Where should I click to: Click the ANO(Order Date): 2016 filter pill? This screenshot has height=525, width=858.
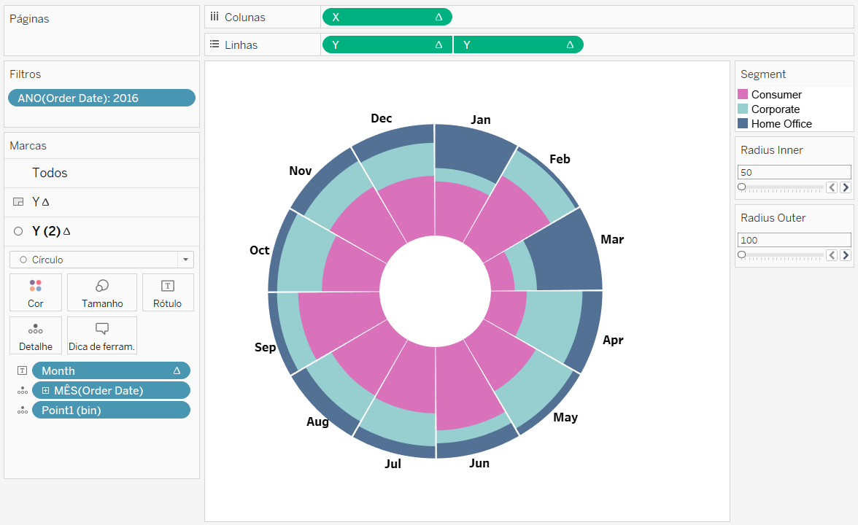tap(102, 98)
